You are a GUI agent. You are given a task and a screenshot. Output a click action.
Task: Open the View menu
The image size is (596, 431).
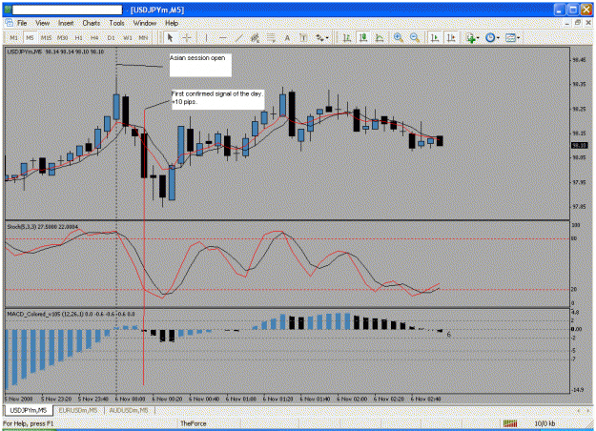(43, 23)
